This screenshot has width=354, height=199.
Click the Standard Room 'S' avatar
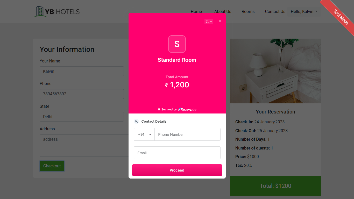tap(177, 44)
